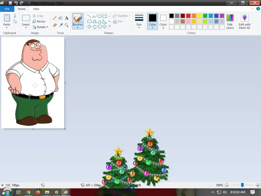
Task: Activate Color 2 background box
Action: 163,21
